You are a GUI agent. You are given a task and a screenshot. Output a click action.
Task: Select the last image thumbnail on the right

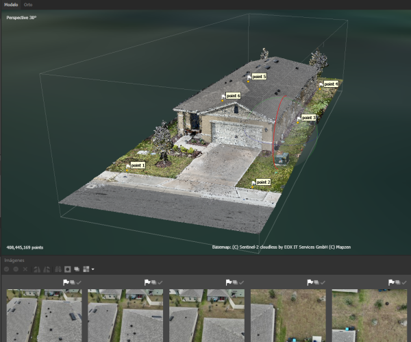tap(371, 315)
